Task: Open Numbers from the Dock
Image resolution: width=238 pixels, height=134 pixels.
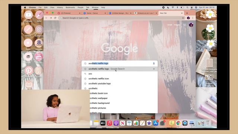Action: tap(136, 123)
